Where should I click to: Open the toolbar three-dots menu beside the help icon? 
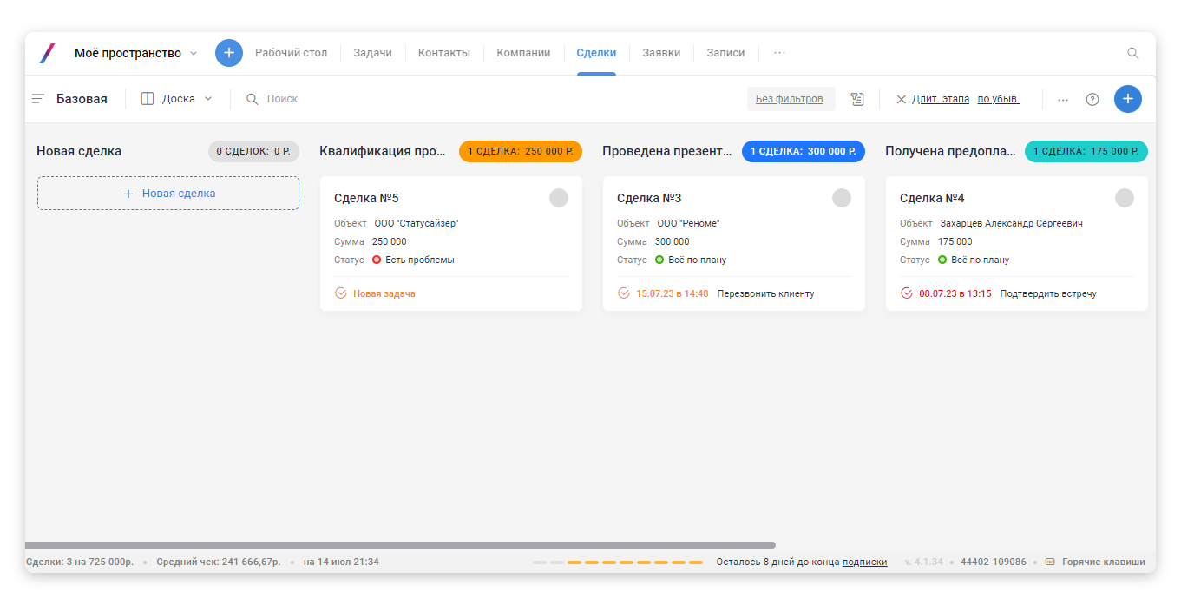pos(1063,99)
